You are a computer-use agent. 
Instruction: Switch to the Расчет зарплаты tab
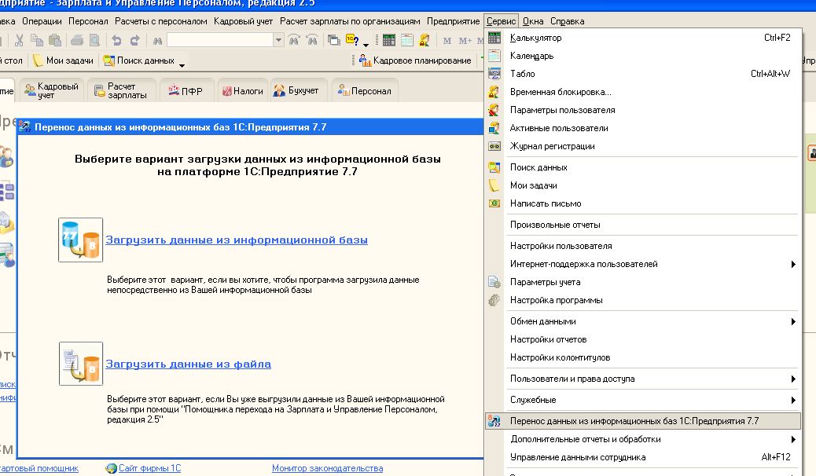(x=121, y=90)
